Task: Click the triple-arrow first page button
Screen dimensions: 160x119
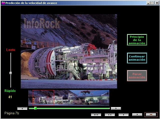Action: click(x=96, y=115)
